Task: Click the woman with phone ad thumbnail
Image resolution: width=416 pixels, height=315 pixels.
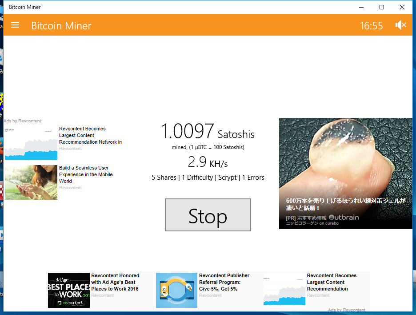Action: coord(31,182)
